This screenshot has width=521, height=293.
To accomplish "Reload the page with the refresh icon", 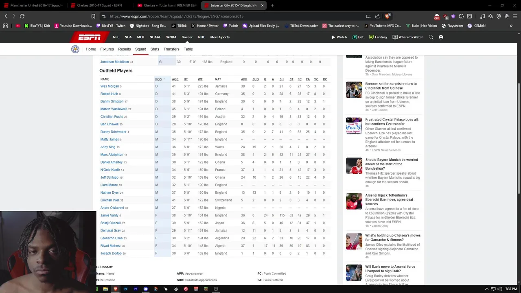I will pyautogui.click(x=22, y=16).
